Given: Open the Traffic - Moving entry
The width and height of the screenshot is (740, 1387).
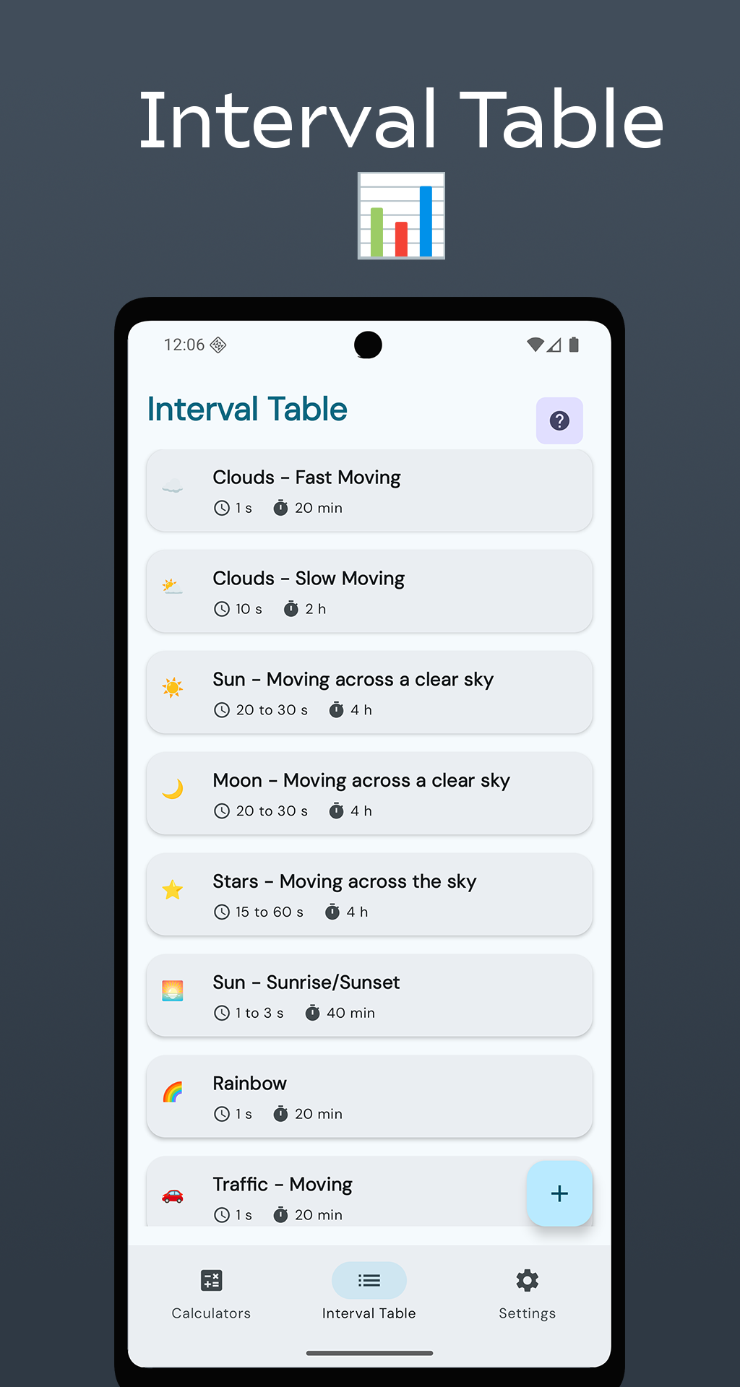Looking at the screenshot, I should pos(369,1191).
